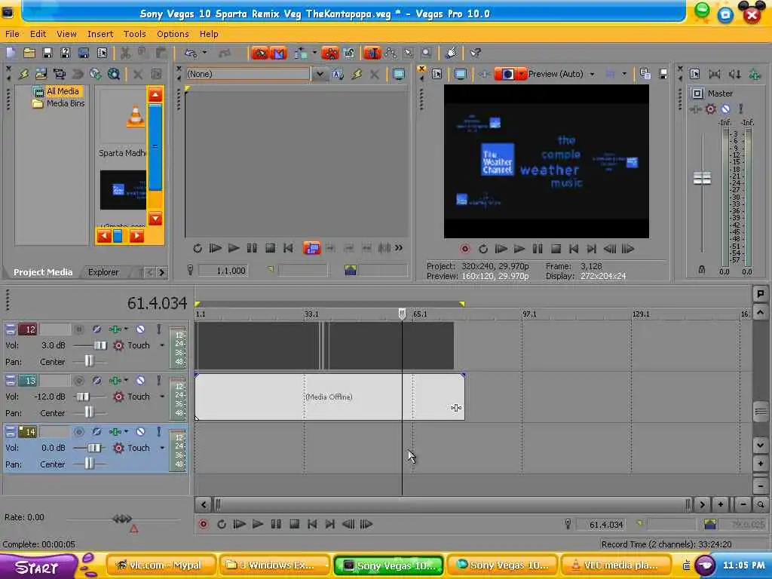Click Stop in the video preview transport

(x=556, y=249)
